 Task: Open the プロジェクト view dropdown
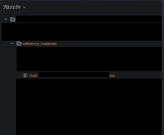click(14, 7)
